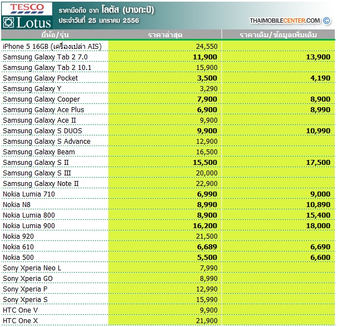Click the price 3,290
Image resolution: width=337 pixels, height=327 pixels.
(209, 88)
